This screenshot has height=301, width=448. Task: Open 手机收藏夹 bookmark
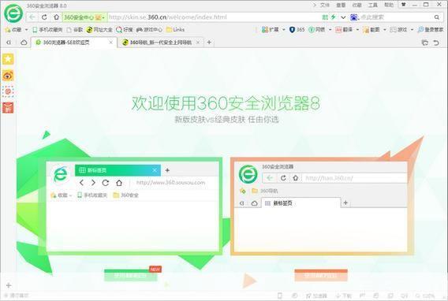tap(47, 30)
